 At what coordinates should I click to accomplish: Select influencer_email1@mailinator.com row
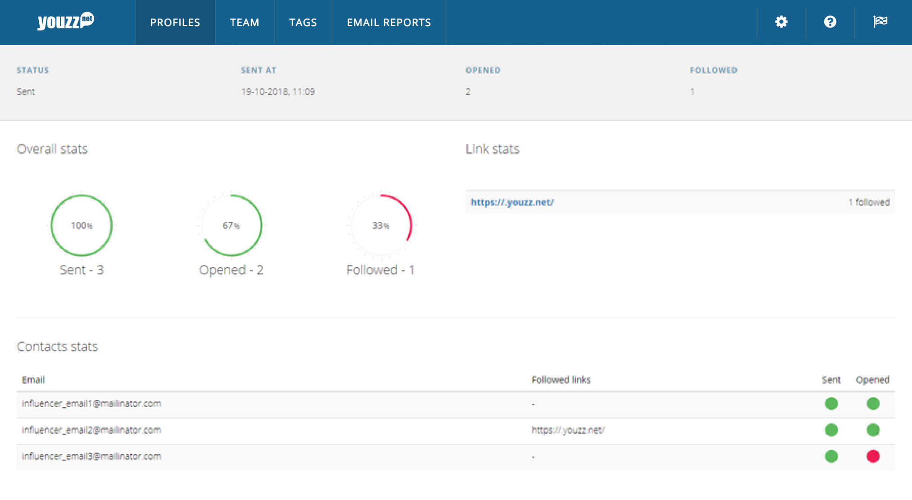click(x=91, y=404)
